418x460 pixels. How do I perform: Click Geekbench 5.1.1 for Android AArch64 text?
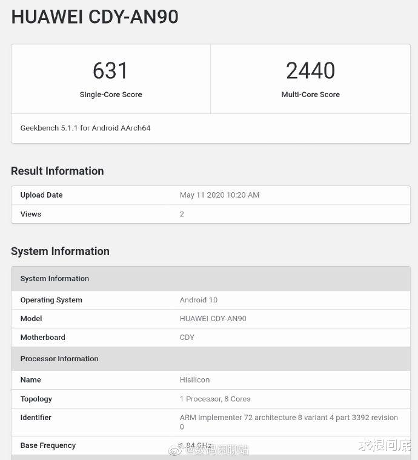[x=85, y=128]
